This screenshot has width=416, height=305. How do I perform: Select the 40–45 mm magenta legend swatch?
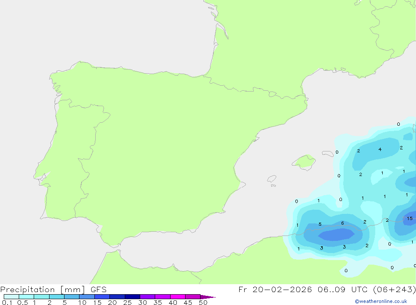pos(178,297)
